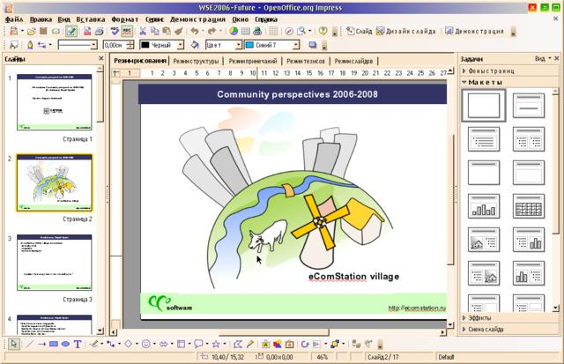Select the Text T tool
564x364 pixels.
78,345
